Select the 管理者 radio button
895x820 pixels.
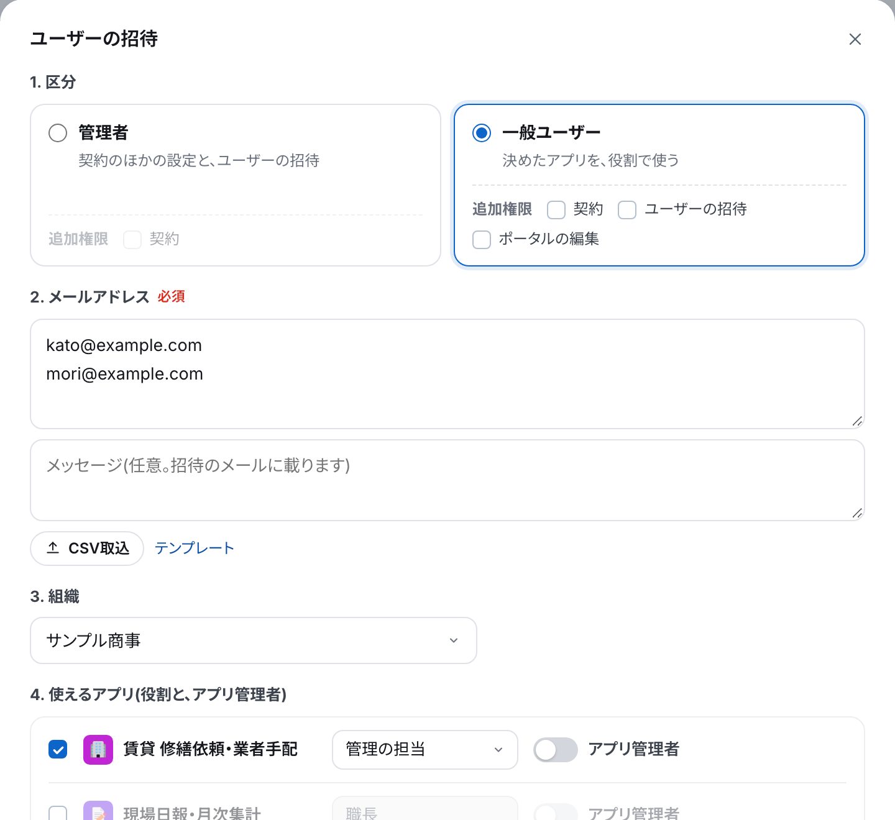tap(58, 133)
